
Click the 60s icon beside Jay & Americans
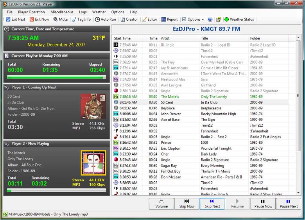(x=116, y=68)
